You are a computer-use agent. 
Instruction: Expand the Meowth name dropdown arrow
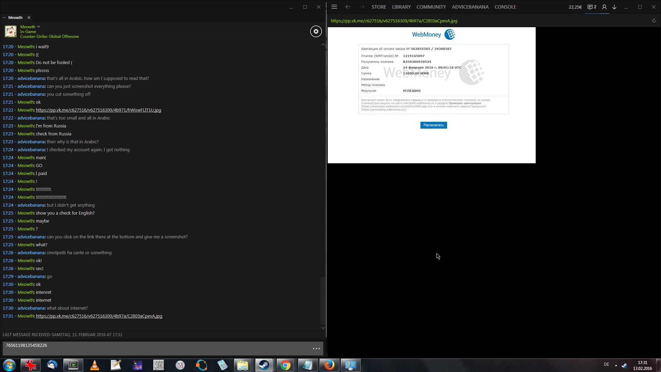pos(39,27)
